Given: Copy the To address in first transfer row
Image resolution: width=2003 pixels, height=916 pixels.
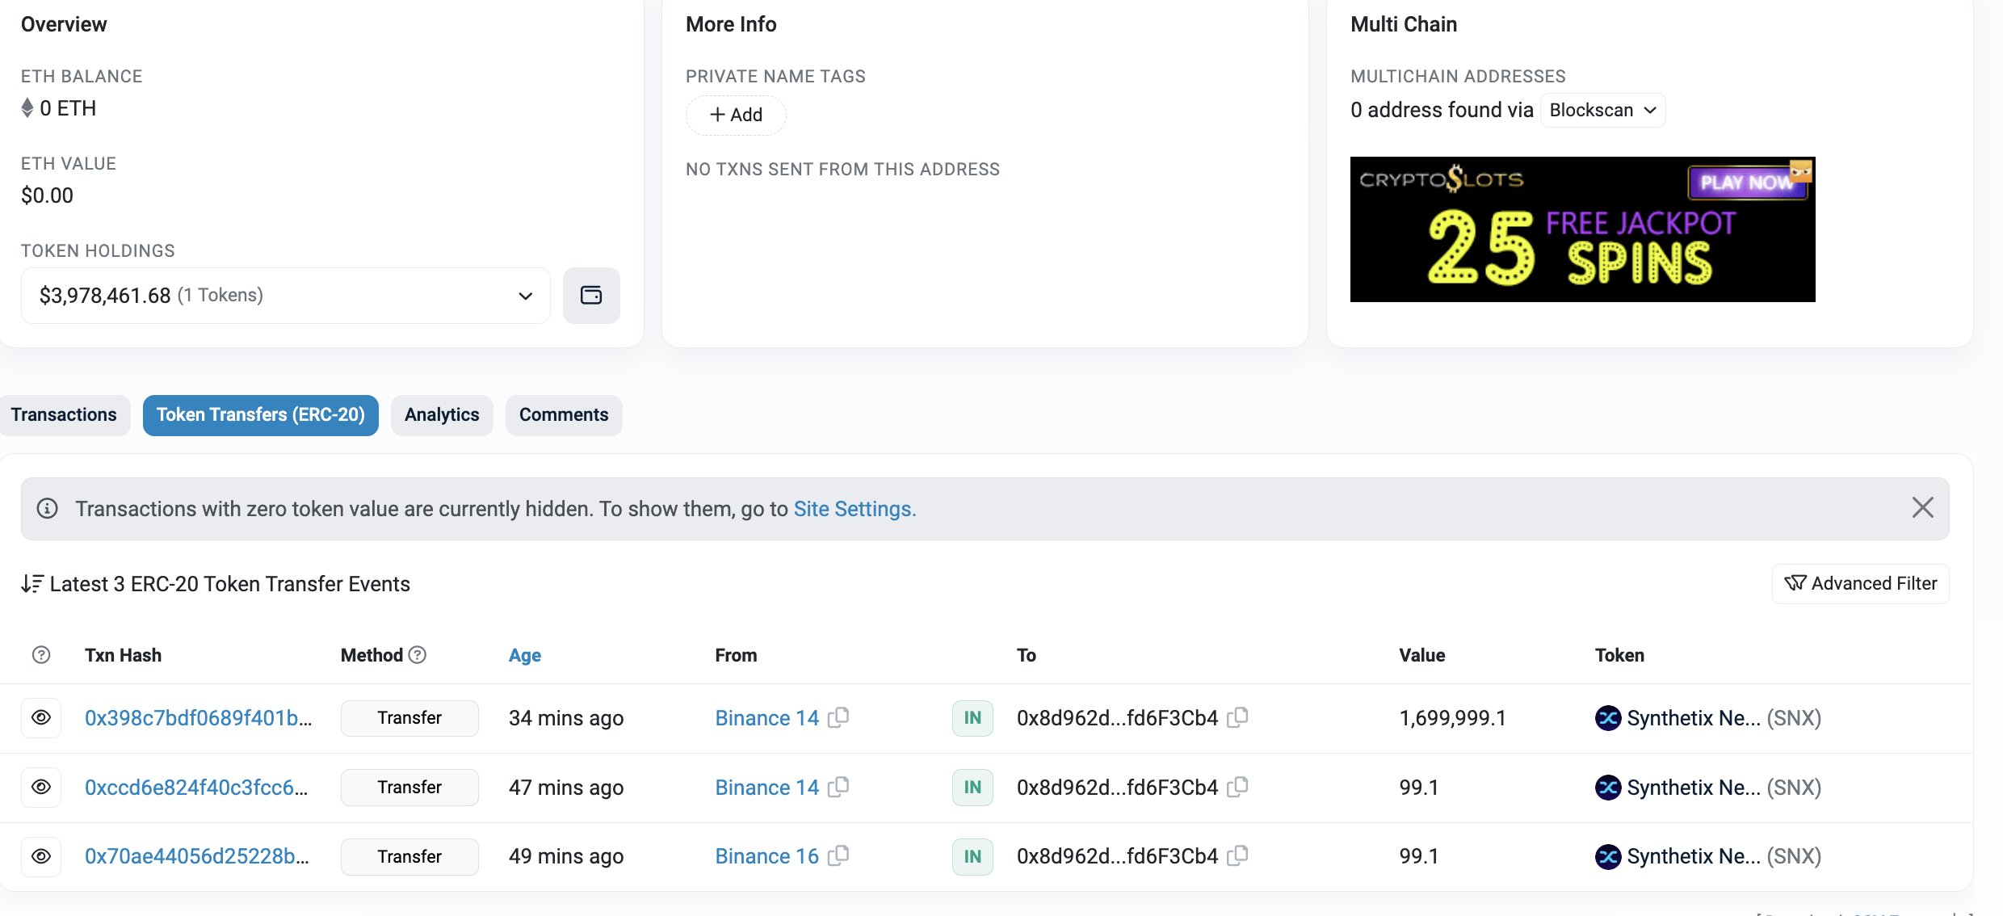Looking at the screenshot, I should point(1237,717).
